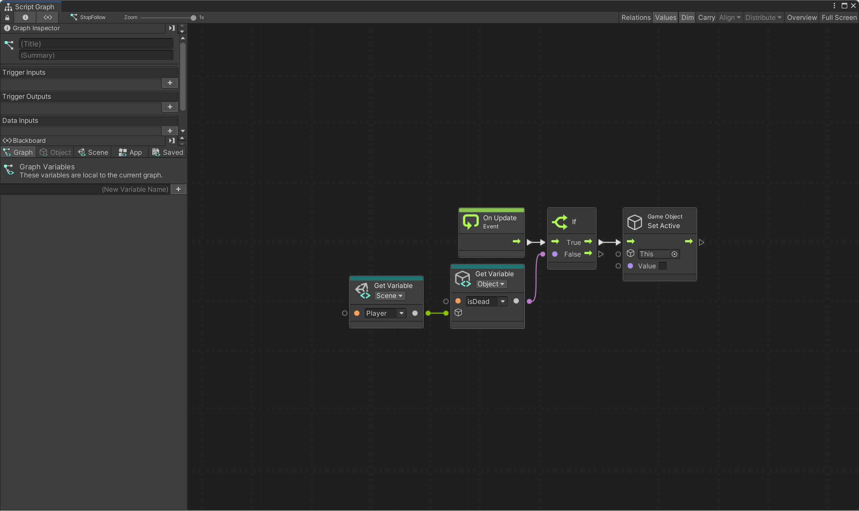
Task: Check the Value checkbox in Set Active
Action: coord(662,266)
